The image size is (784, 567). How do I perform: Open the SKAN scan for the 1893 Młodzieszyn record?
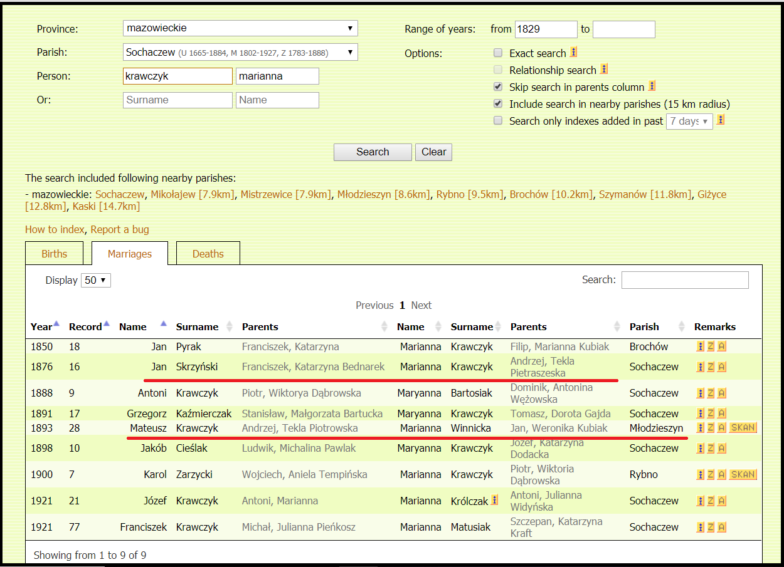coord(743,428)
